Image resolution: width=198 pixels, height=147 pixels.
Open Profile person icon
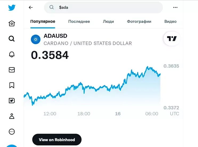[x=12, y=116]
